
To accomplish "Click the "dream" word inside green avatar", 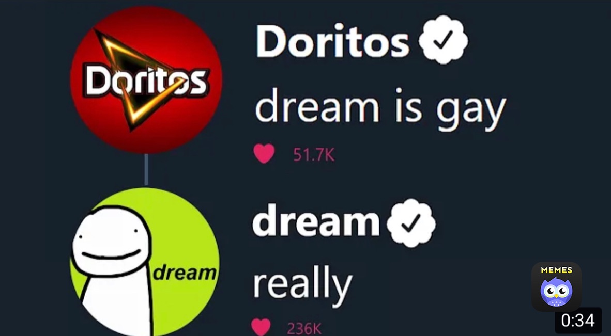I will coord(185,273).
